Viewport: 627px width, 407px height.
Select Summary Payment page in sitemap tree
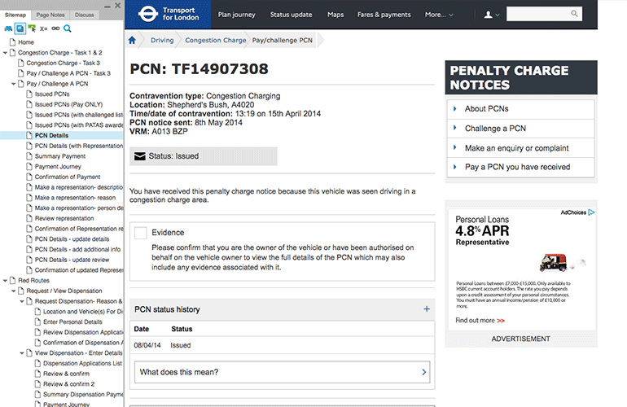click(x=60, y=155)
